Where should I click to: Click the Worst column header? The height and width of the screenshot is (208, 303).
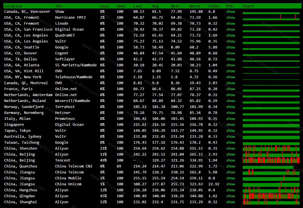[x=195, y=6]
